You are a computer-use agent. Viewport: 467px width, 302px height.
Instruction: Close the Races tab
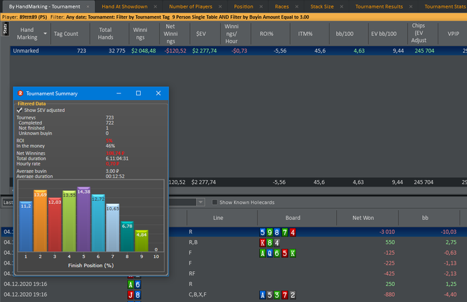tap(297, 7)
